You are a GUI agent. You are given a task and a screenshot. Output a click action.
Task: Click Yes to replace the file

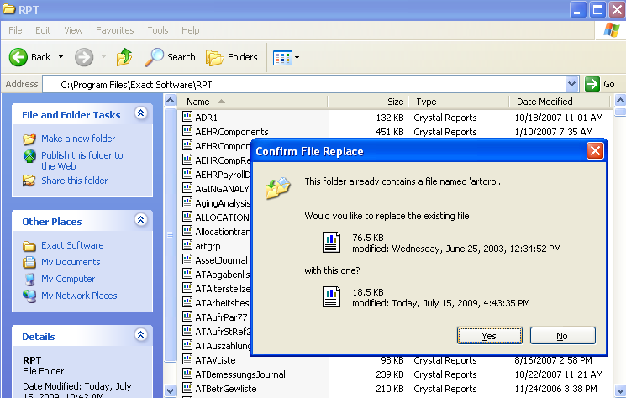point(490,336)
